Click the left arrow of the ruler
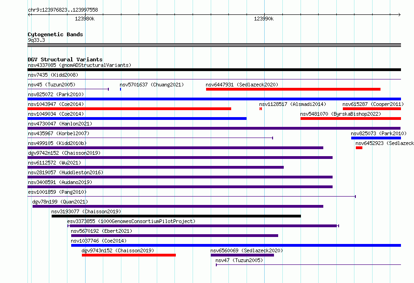 point(29,14)
